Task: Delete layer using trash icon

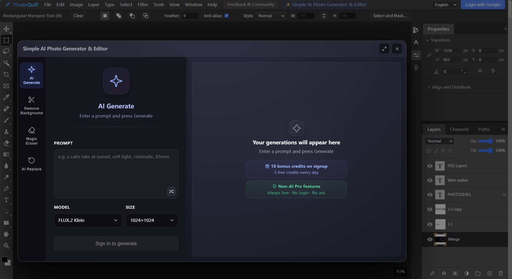Action: (501, 273)
